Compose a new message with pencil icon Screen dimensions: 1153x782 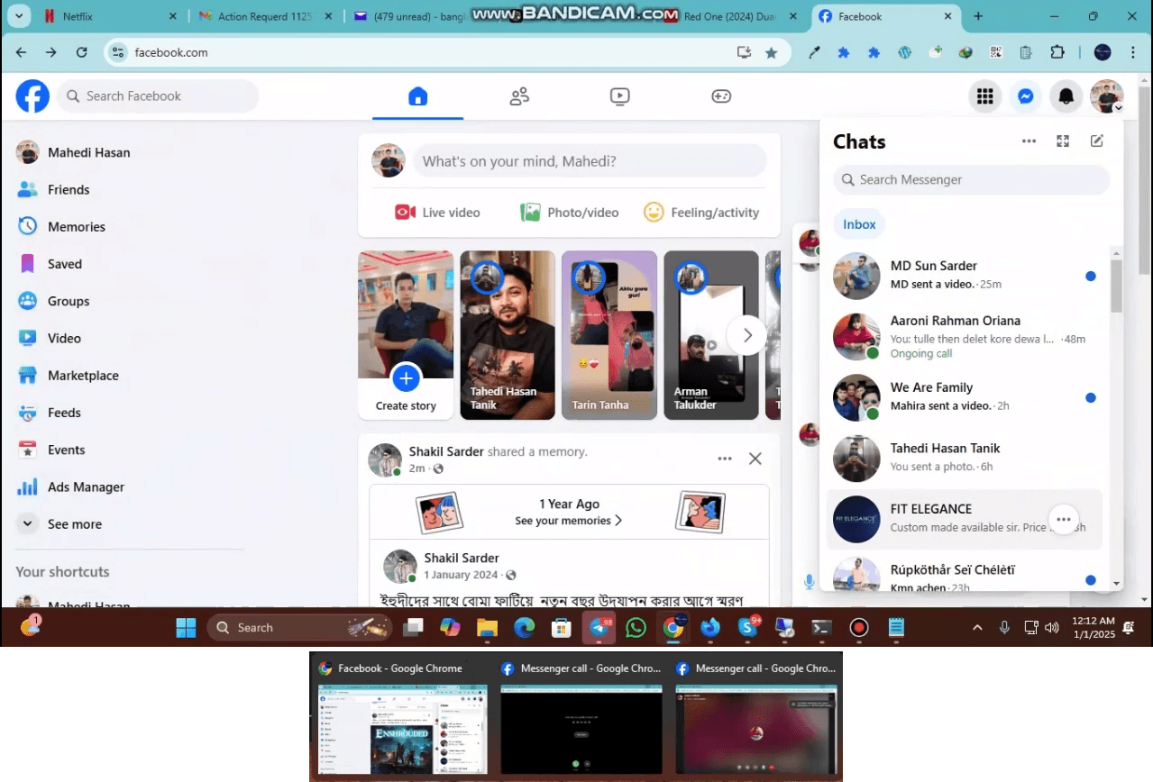(x=1096, y=141)
